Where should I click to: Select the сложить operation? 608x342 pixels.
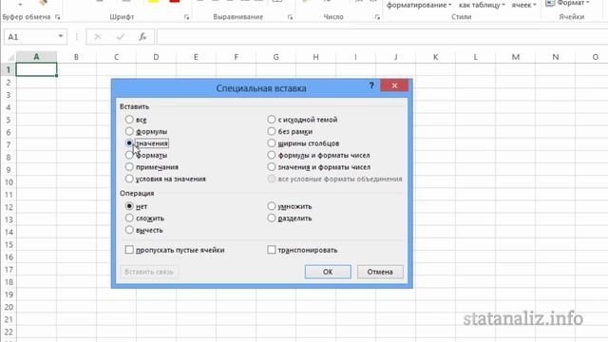tap(129, 218)
